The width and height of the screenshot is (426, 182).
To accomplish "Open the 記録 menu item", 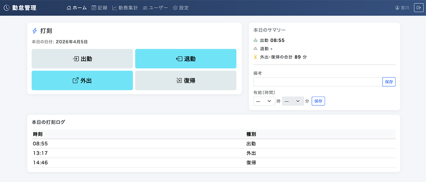I will 100,8.
